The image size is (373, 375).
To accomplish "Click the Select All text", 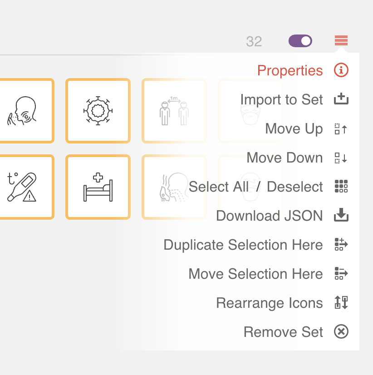I will point(219,187).
